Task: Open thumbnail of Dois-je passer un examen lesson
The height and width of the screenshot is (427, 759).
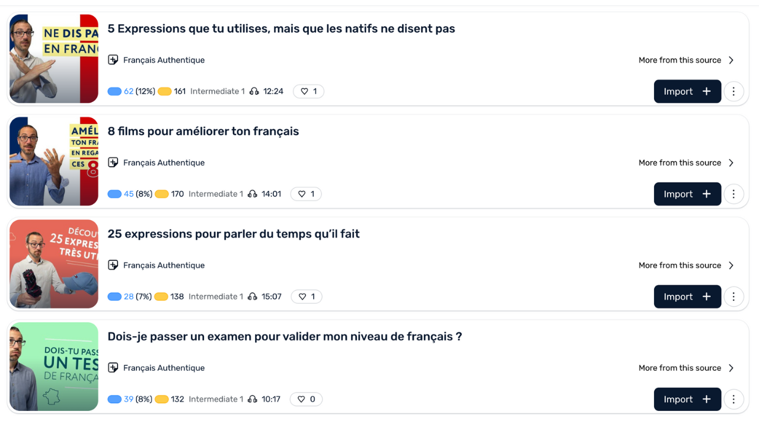Action: pos(54,367)
